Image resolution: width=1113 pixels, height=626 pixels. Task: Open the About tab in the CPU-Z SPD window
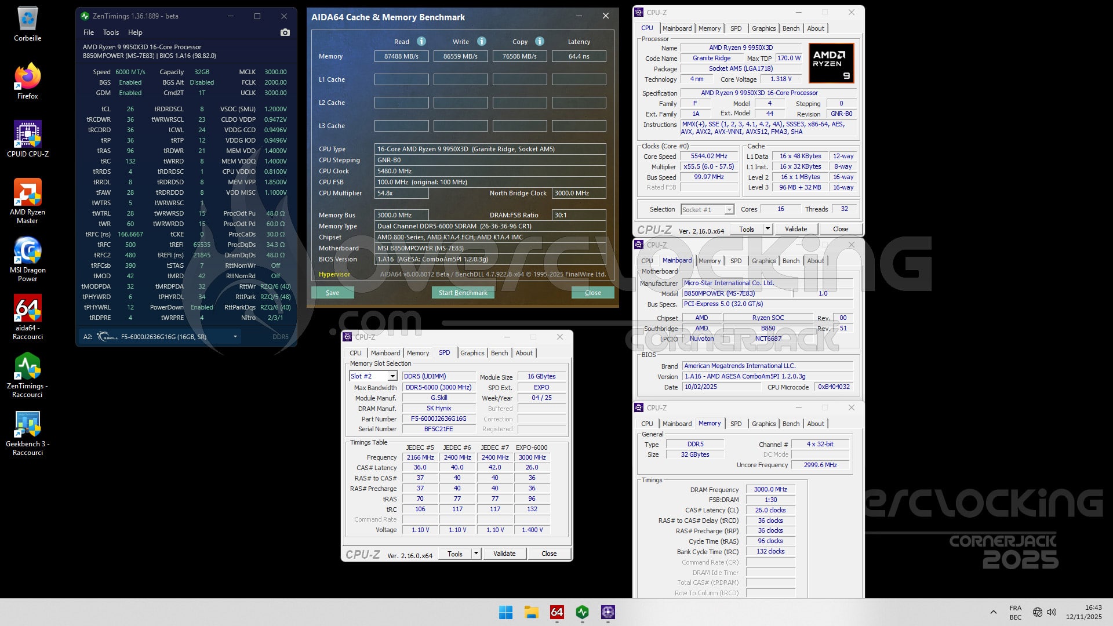click(x=524, y=353)
